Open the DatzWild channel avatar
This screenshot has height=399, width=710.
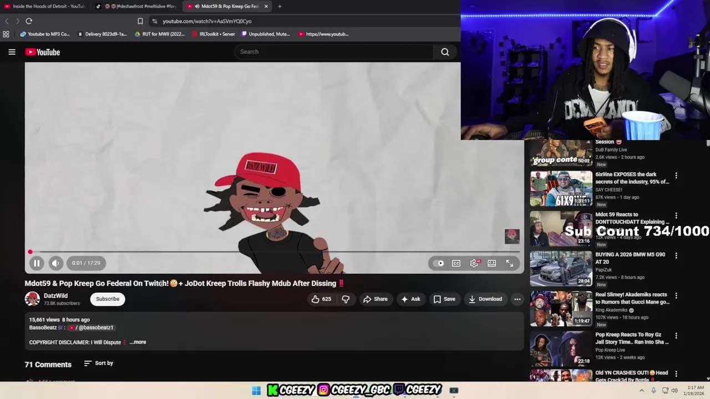point(32,299)
